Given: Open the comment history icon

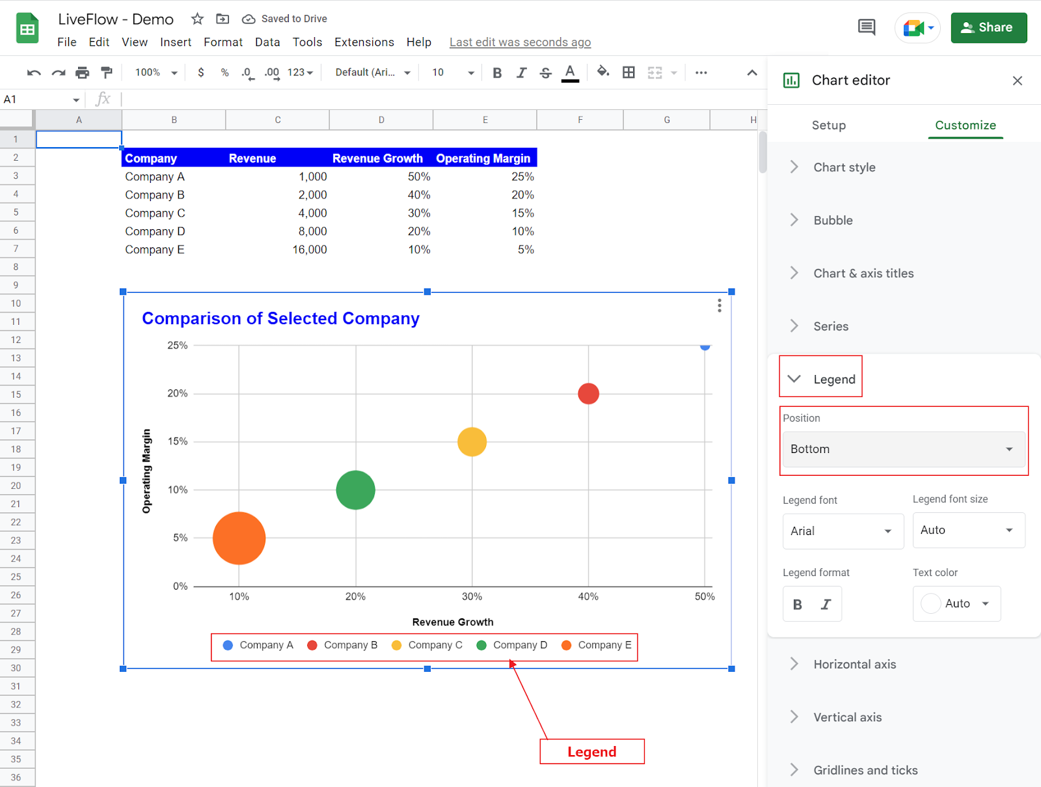Looking at the screenshot, I should pos(867,27).
